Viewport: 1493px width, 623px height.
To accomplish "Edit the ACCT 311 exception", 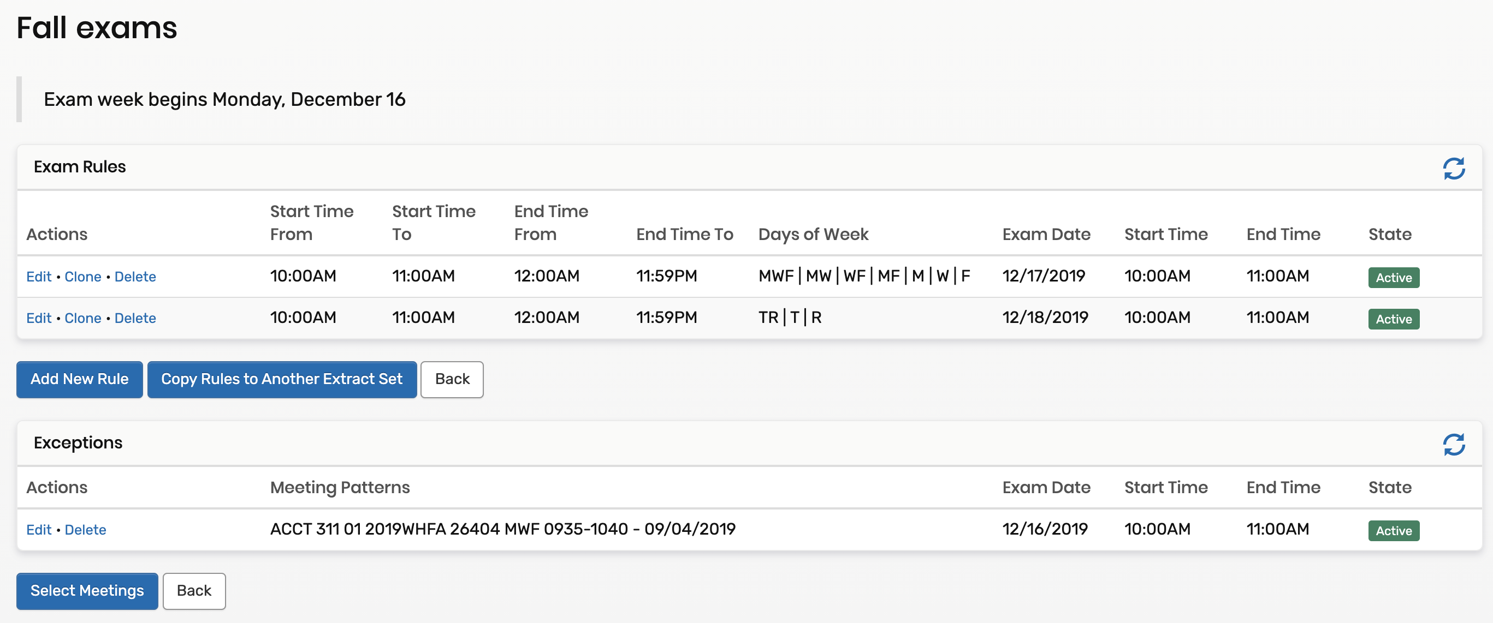I will coord(39,530).
